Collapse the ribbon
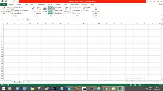This screenshot has width=163, height=91. click(x=161, y=16)
